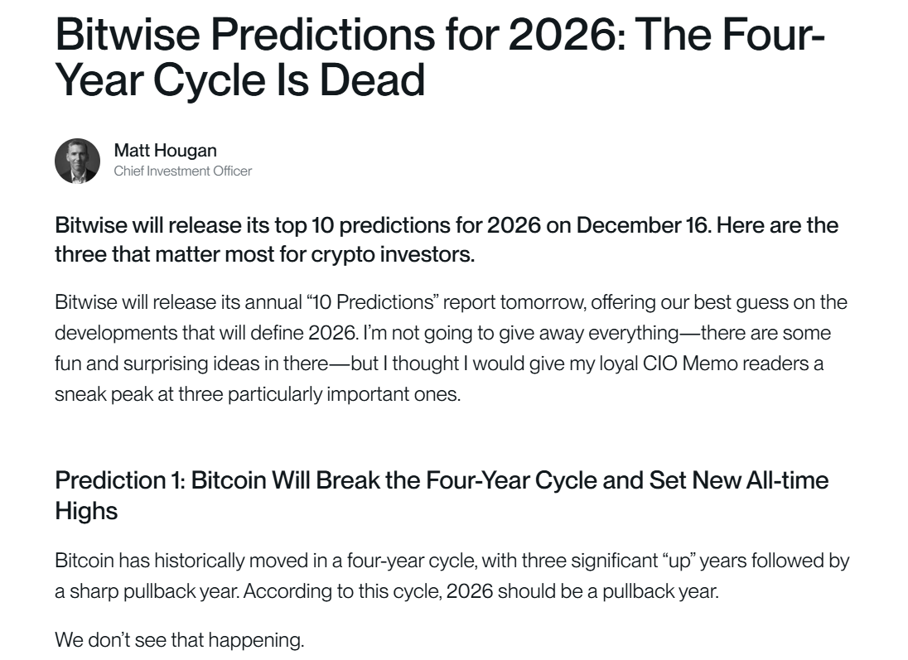Viewport: 908px width, 660px height.
Task: Click Matt Hougan's author avatar photo
Action: [77, 161]
